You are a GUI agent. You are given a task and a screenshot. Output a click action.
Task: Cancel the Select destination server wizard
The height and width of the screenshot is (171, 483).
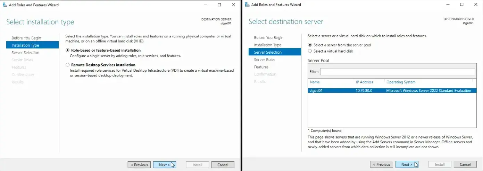[465, 164]
